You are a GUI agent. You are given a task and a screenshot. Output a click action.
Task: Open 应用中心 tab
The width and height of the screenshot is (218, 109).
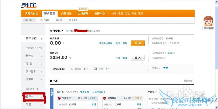[100, 13]
